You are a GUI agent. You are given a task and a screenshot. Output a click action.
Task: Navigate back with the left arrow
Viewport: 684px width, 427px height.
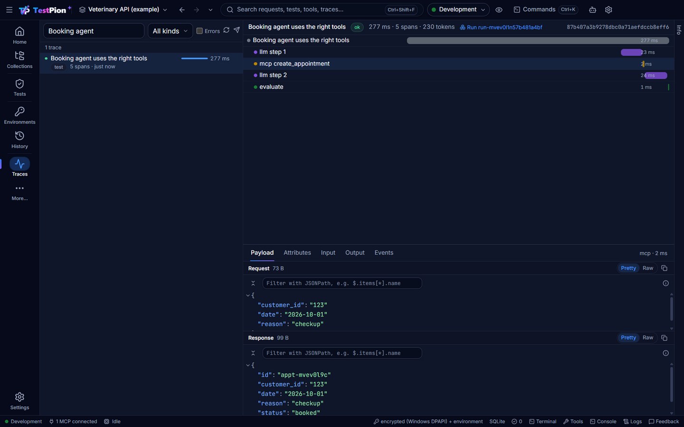(x=182, y=9)
